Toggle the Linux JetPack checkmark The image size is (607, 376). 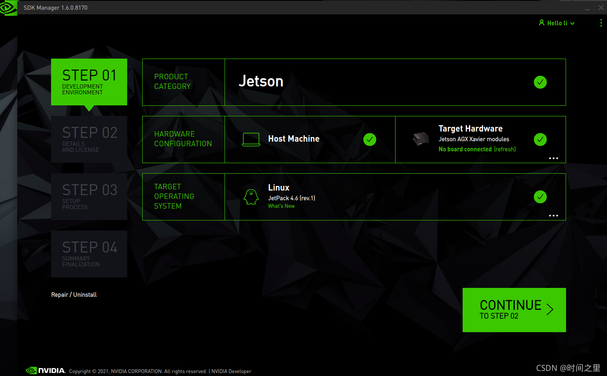(x=540, y=197)
